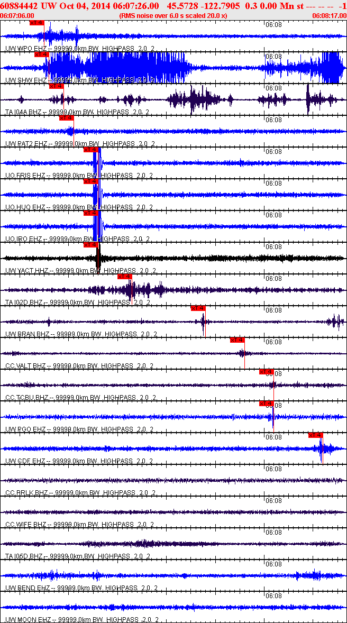Click the xT 4 pick marker on VALT trace
This screenshot has width=347, height=623.
pyautogui.click(x=238, y=340)
